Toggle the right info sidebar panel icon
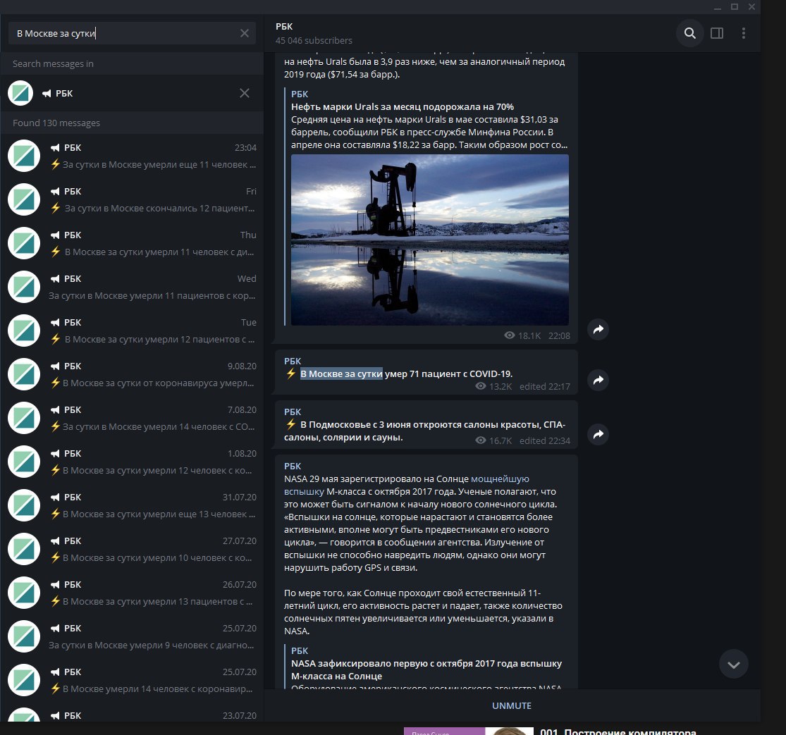The width and height of the screenshot is (786, 735). point(717,33)
